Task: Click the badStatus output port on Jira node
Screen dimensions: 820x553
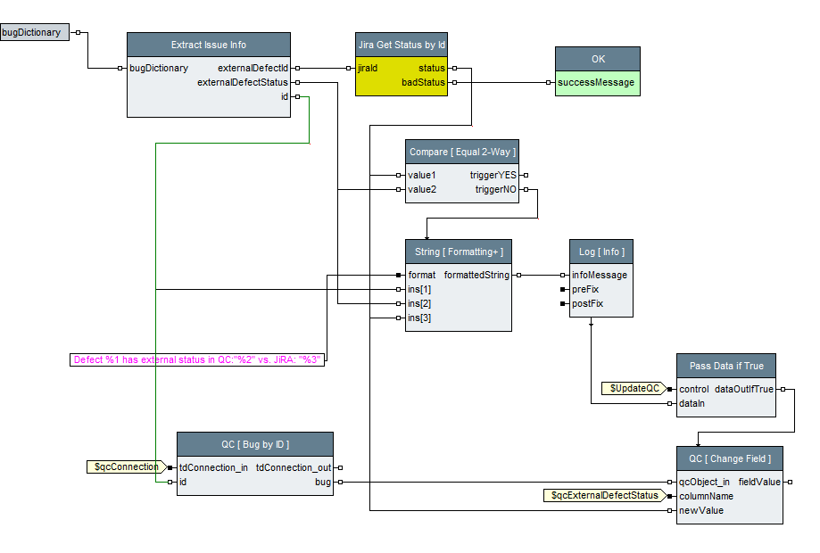Action: tap(454, 82)
